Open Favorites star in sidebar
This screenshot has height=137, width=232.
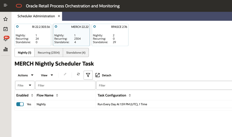[x=6, y=19]
